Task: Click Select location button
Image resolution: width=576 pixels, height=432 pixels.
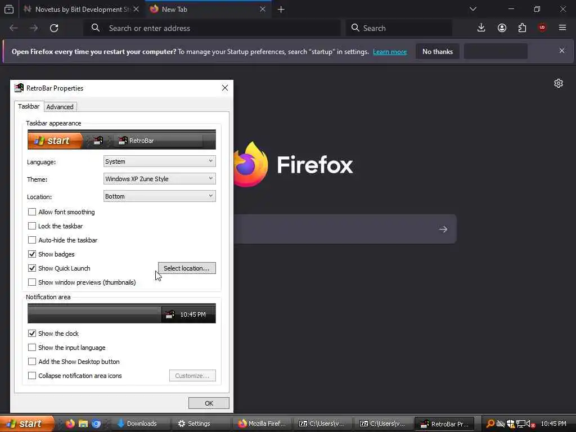Action: click(187, 268)
